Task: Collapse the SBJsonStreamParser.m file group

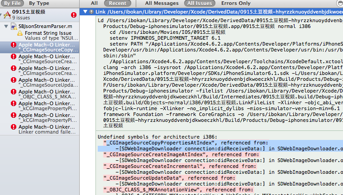Action: pyautogui.click(x=6, y=26)
